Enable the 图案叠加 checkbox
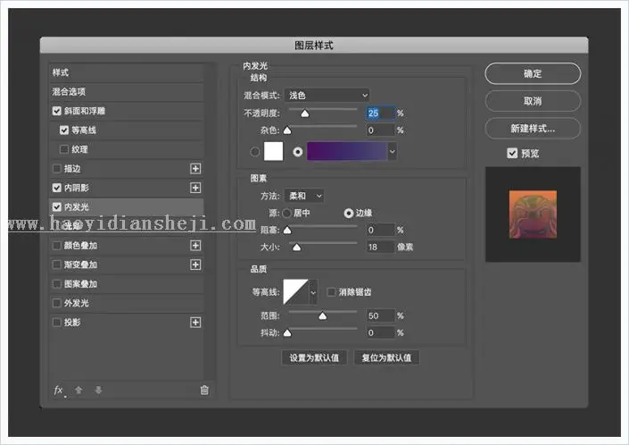This screenshot has height=445, width=629. coord(57,284)
